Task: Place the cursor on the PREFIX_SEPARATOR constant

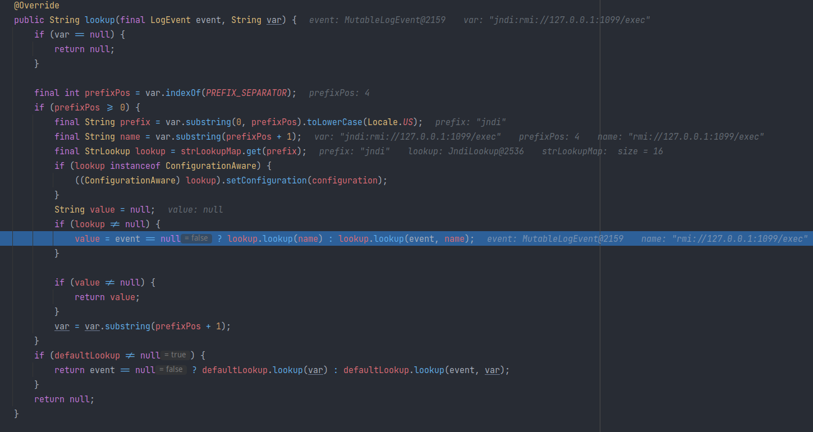Action: pyautogui.click(x=247, y=93)
